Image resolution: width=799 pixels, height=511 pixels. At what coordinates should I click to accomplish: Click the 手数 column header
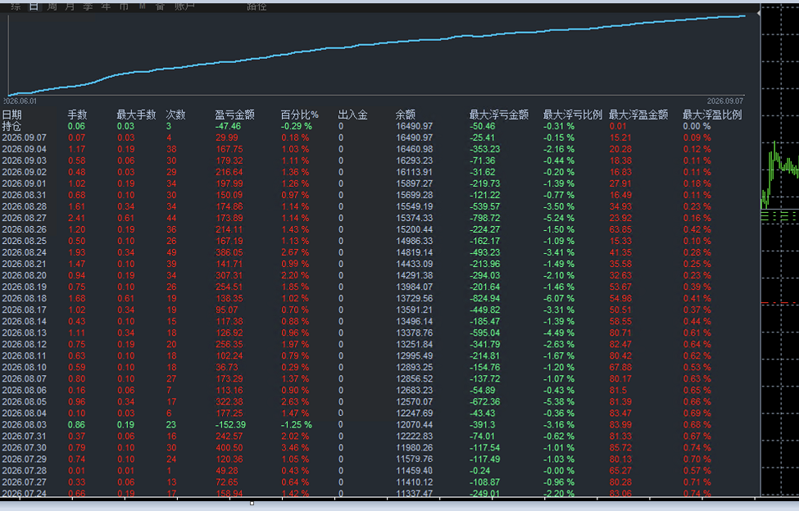77,115
